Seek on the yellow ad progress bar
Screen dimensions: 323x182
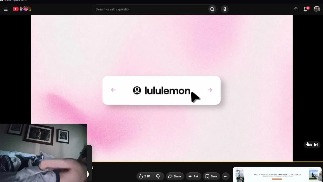[x=207, y=162]
